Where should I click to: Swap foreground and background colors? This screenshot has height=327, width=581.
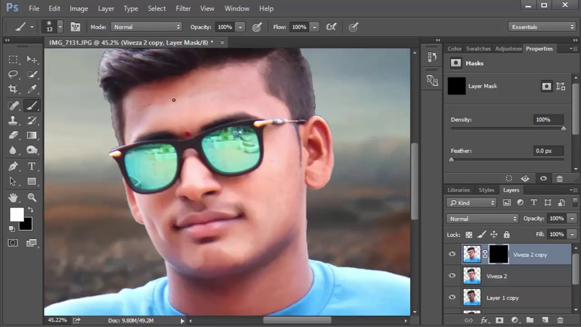click(30, 210)
